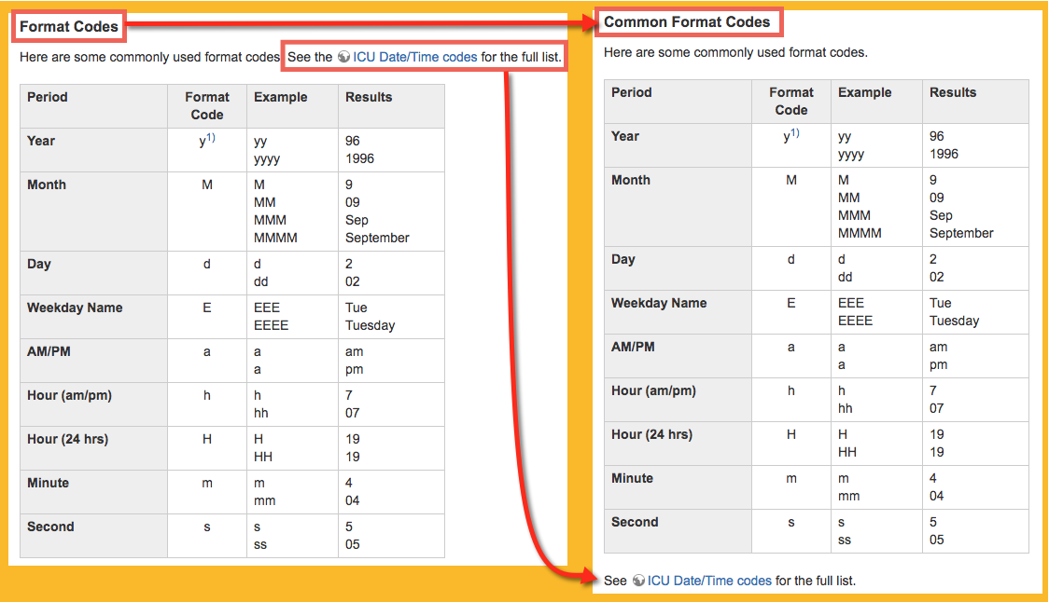Click the globe icon in the left panel's intro sentence
Viewport: 1049px width, 602px height.
click(344, 57)
